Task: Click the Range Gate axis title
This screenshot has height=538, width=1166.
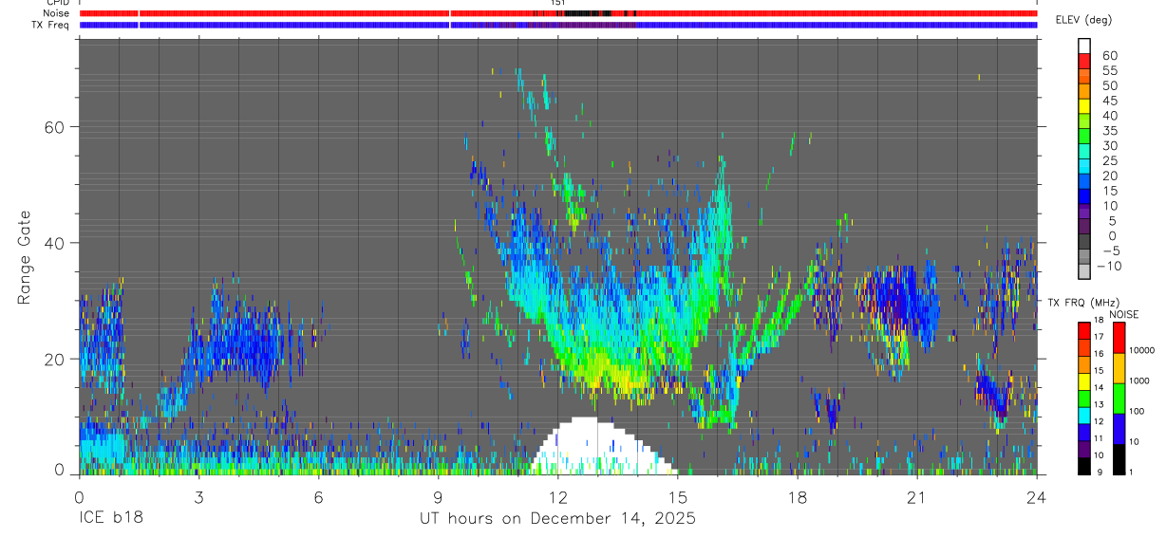Action: point(24,259)
